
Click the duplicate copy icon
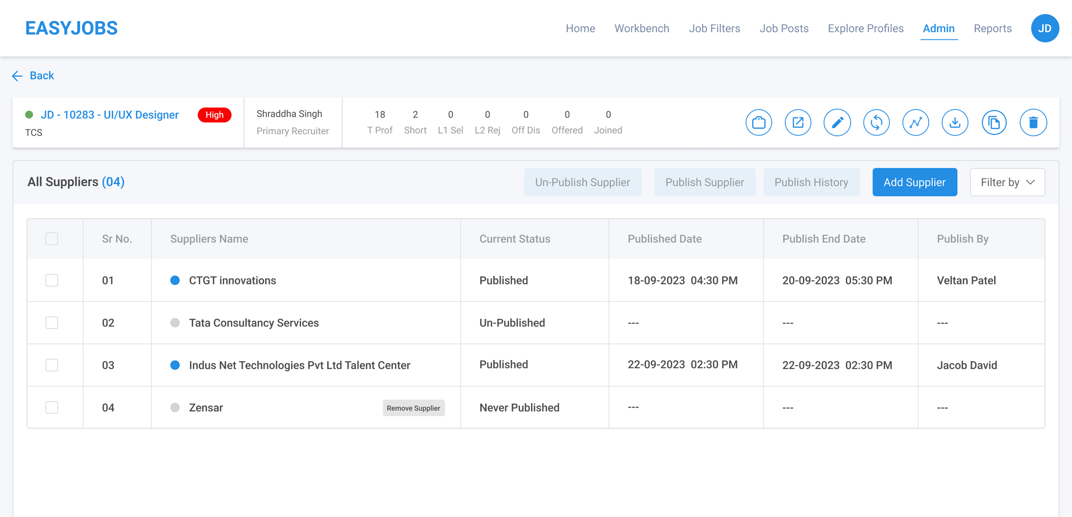pyautogui.click(x=994, y=123)
